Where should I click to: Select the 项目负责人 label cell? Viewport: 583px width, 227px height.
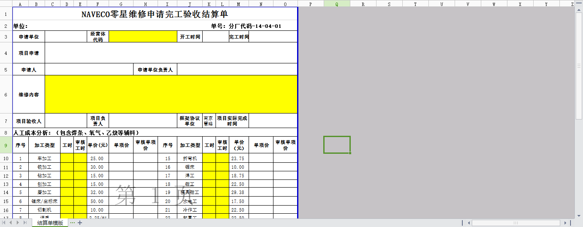click(x=98, y=121)
